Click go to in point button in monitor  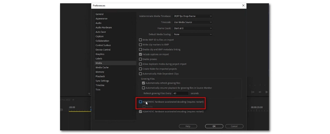coord(253,92)
